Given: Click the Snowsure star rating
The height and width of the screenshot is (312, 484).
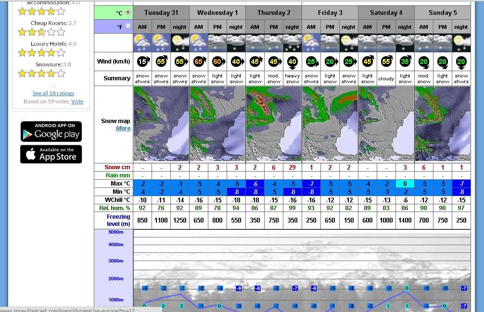Looking at the screenshot, I should click(42, 74).
